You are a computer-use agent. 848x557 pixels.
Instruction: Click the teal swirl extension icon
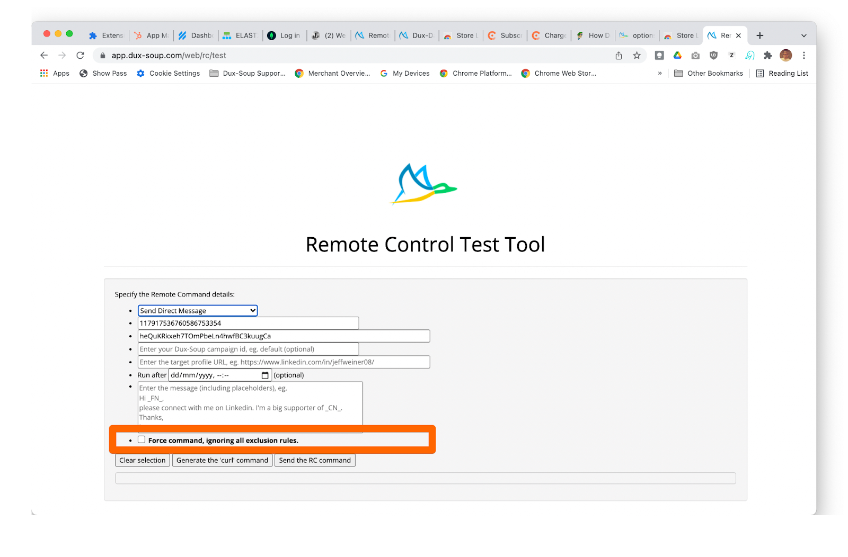(x=749, y=55)
